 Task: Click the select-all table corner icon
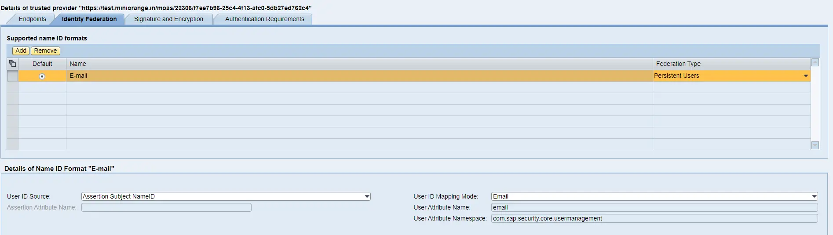coord(12,64)
